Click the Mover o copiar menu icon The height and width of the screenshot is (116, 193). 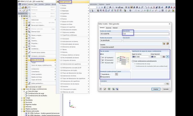click(29, 35)
